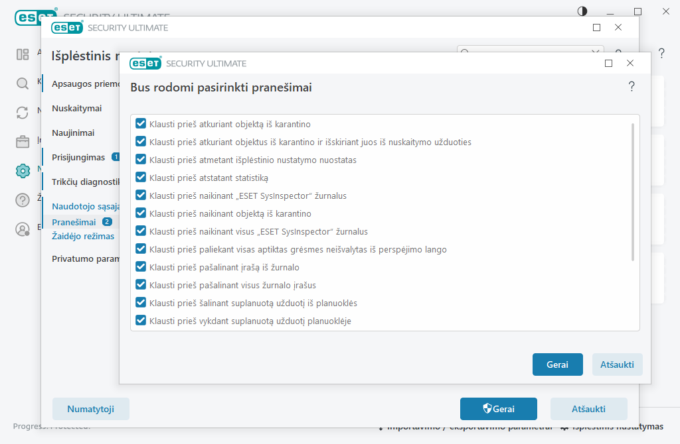
Task: Click the Numatytoji defaults button
Action: (x=90, y=409)
